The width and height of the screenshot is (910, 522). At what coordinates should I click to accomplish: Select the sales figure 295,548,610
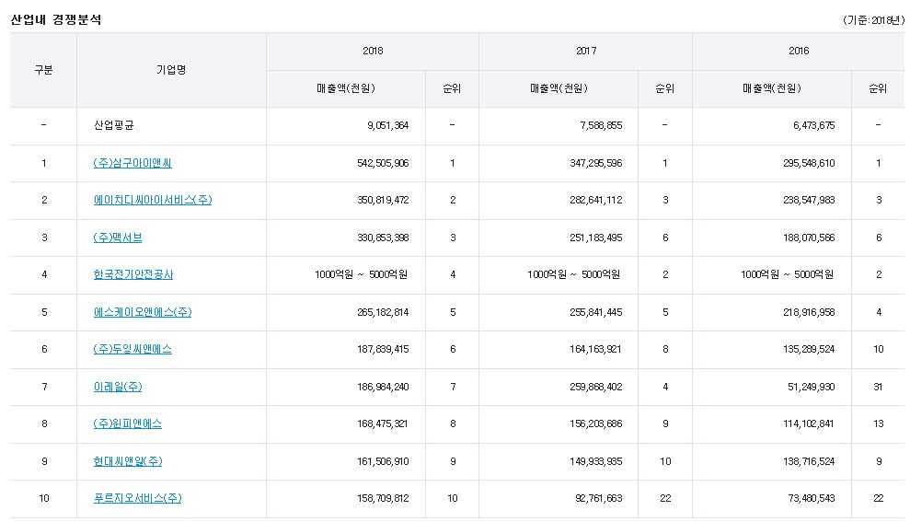click(809, 163)
